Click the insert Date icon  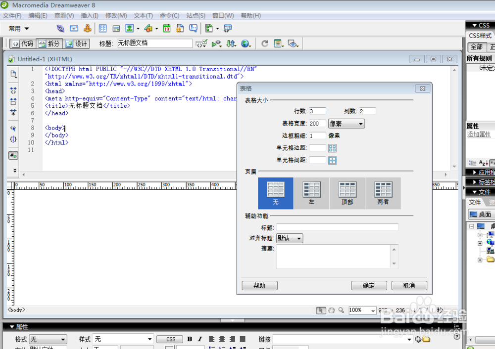point(166,28)
